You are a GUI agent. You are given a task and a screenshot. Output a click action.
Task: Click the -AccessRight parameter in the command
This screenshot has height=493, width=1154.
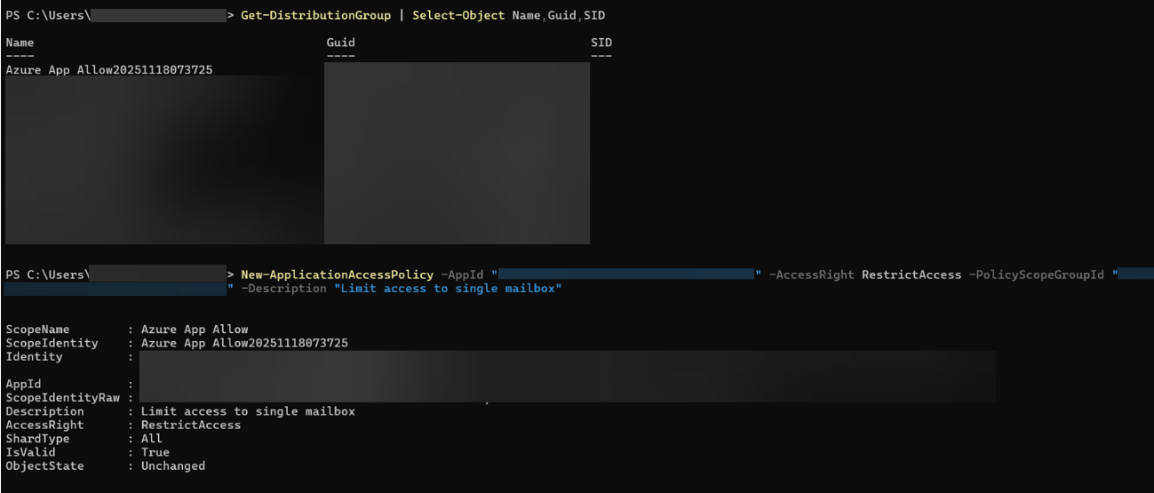tap(811, 274)
